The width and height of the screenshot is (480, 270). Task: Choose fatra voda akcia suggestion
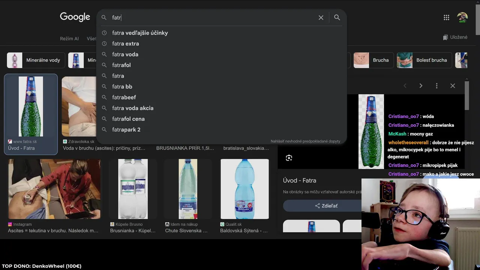tap(221, 108)
